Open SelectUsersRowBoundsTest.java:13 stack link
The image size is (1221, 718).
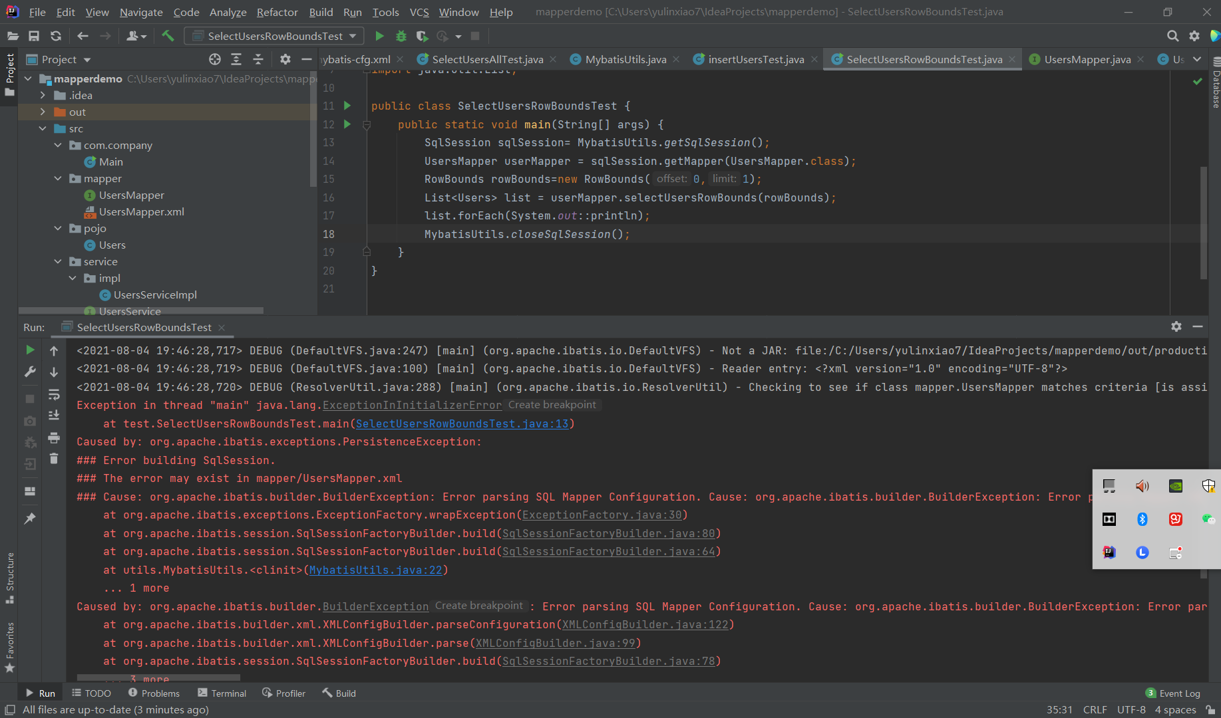click(462, 423)
